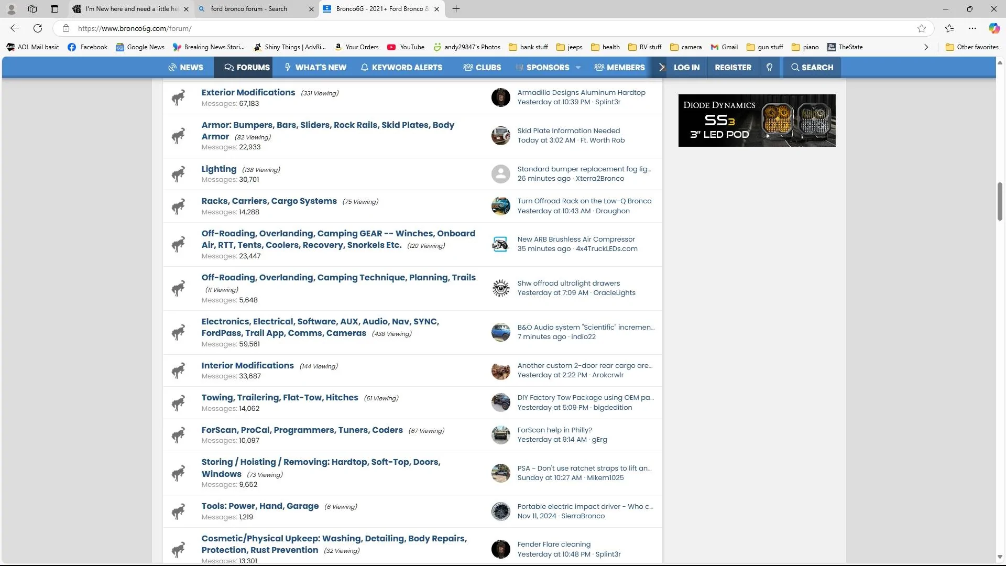The width and height of the screenshot is (1006, 566).
Task: Open the Diode Dynamics SS3 LED Pod ad
Action: (x=757, y=121)
